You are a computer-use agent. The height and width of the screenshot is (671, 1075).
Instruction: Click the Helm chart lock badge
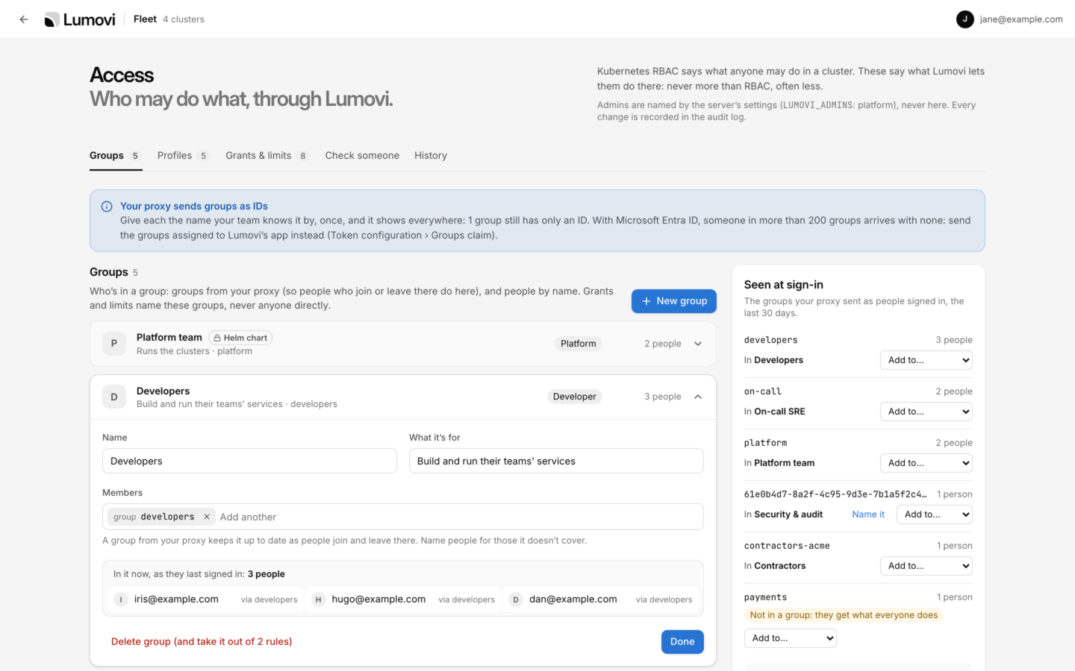pos(240,338)
